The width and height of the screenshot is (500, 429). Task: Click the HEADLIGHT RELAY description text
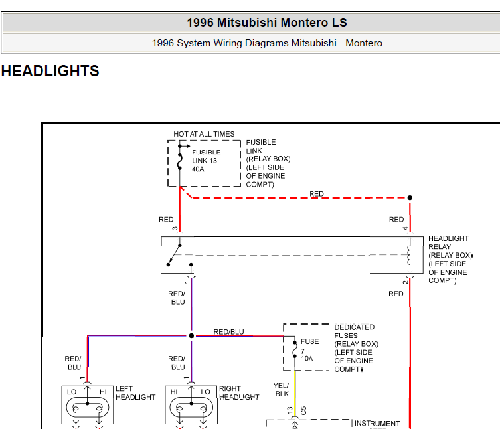(x=450, y=259)
